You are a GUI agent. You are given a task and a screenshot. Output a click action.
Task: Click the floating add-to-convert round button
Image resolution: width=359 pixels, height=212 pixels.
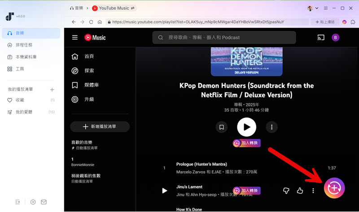pyautogui.click(x=334, y=188)
